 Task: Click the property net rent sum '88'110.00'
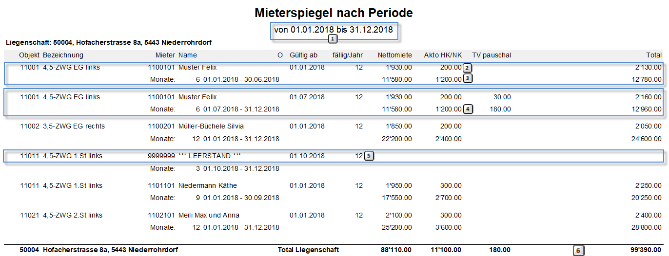(396, 250)
